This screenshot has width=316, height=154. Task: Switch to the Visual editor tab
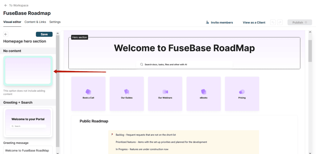(x=12, y=22)
